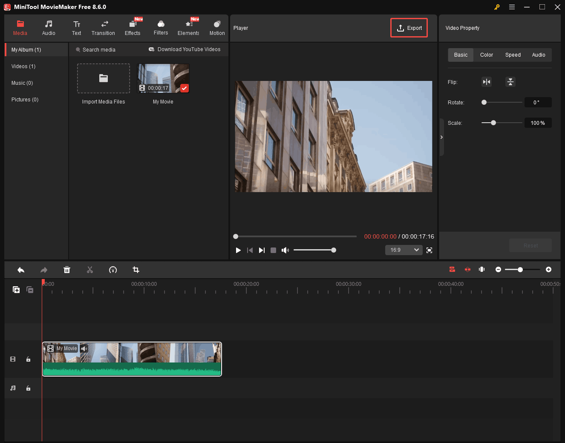Split clip with scissors tool
565x443 pixels.
[90, 270]
